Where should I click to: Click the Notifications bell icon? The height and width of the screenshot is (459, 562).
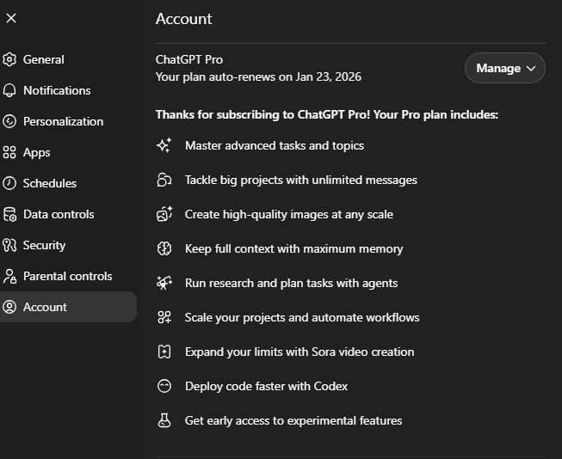9,90
